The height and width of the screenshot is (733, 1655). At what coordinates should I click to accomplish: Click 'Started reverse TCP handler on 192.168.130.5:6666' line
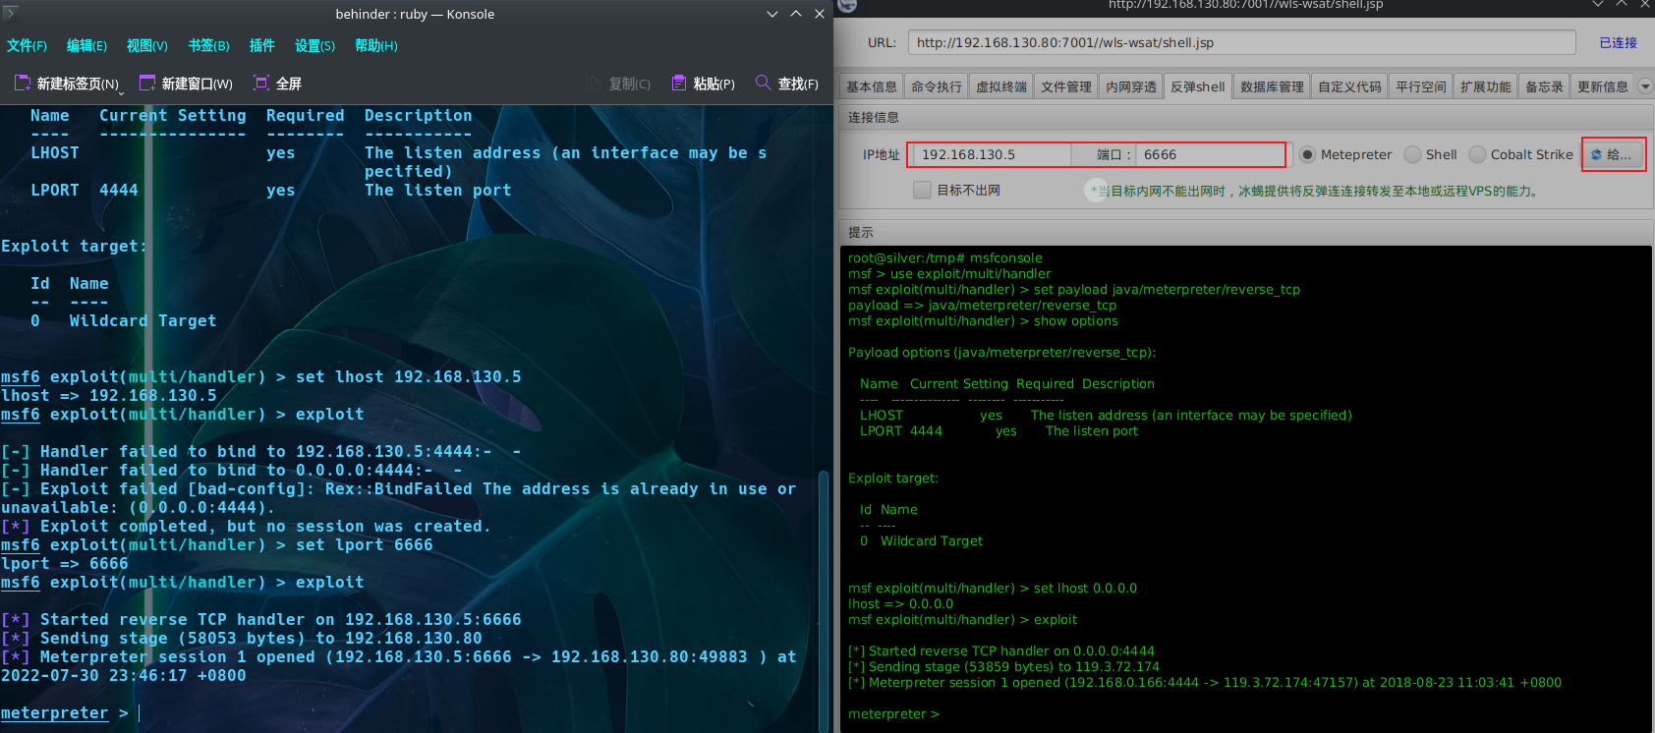[x=261, y=619]
